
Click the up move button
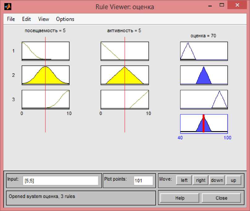[x=233, y=180]
